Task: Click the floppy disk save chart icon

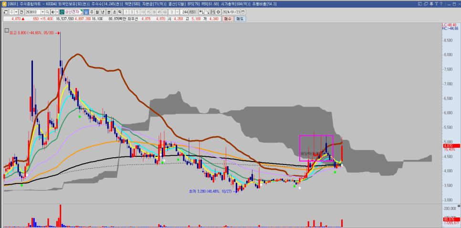Action: (212, 12)
